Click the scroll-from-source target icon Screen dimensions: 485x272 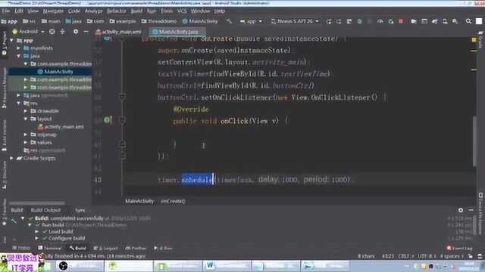pos(52,32)
